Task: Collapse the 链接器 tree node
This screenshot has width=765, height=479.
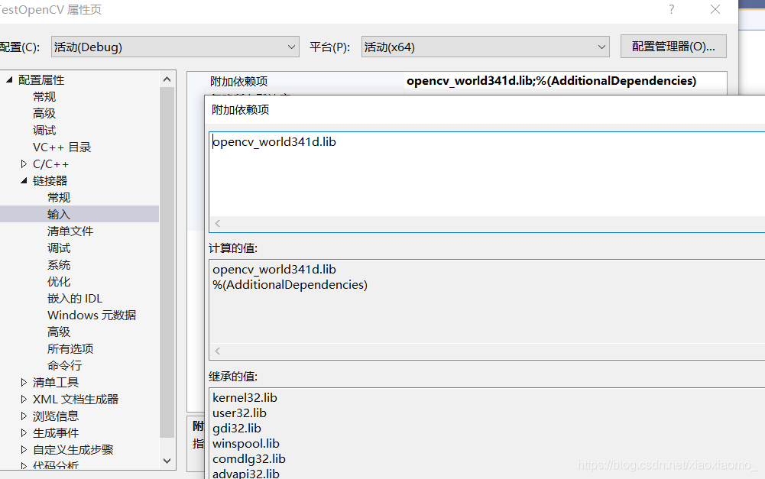Action: click(24, 180)
